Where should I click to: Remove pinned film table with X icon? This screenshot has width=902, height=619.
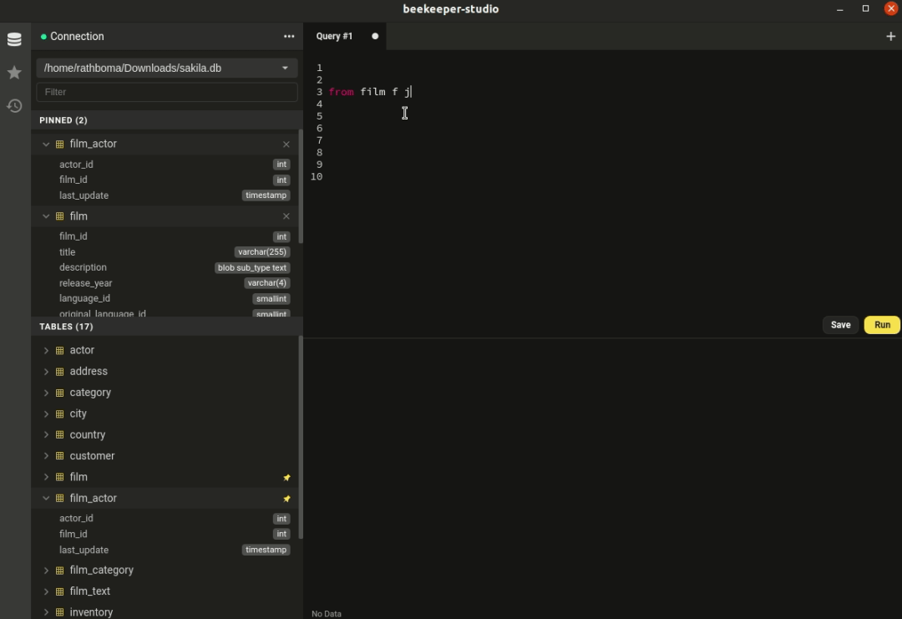tap(286, 216)
